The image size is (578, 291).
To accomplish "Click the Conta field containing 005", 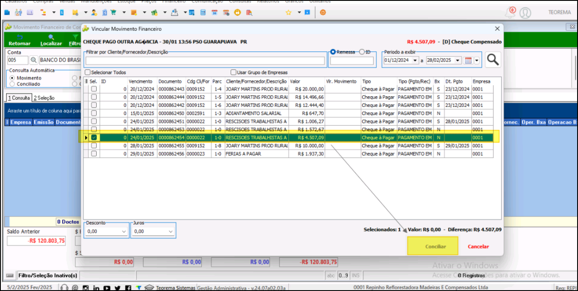I will pos(18,60).
